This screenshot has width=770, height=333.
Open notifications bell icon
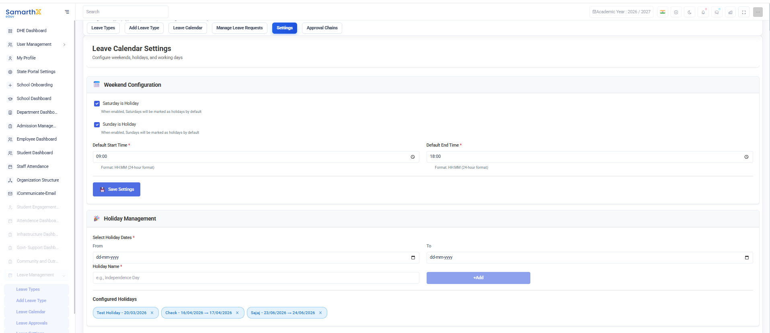pyautogui.click(x=703, y=12)
